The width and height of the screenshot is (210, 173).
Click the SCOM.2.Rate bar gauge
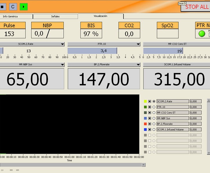(x=32, y=51)
